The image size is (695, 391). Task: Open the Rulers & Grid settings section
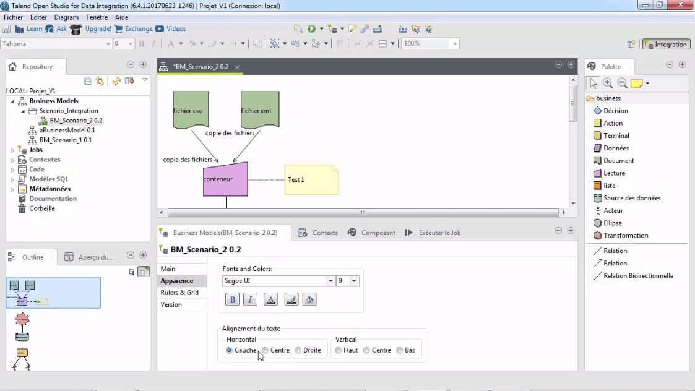tap(179, 293)
